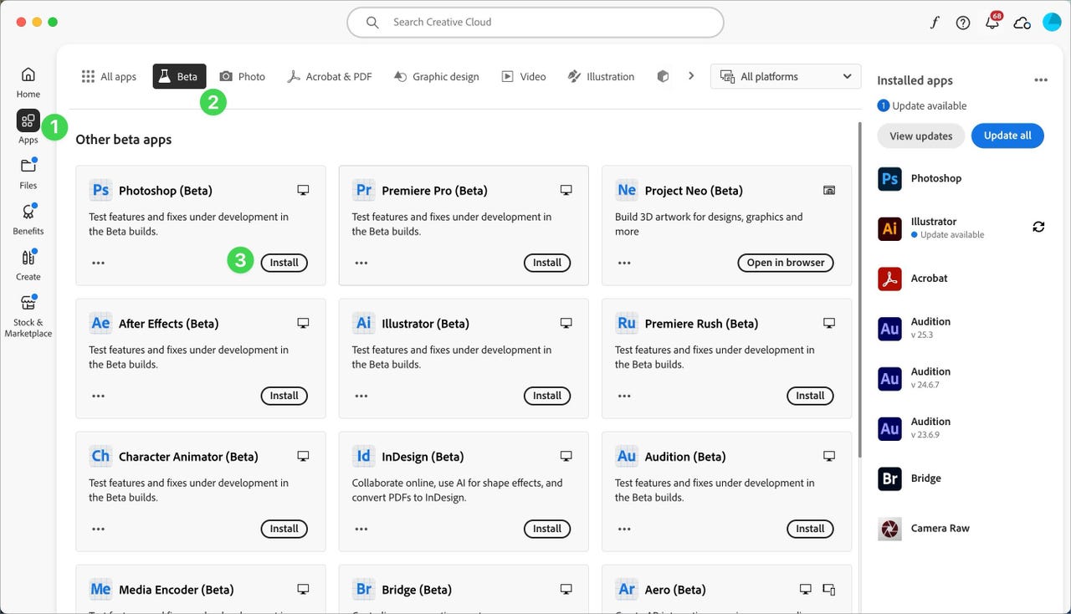
Task: Open the Home section in sidebar
Action: tap(28, 81)
